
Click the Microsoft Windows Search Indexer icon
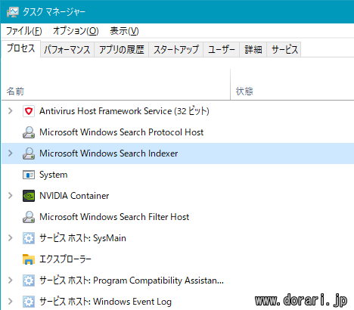coord(29,153)
